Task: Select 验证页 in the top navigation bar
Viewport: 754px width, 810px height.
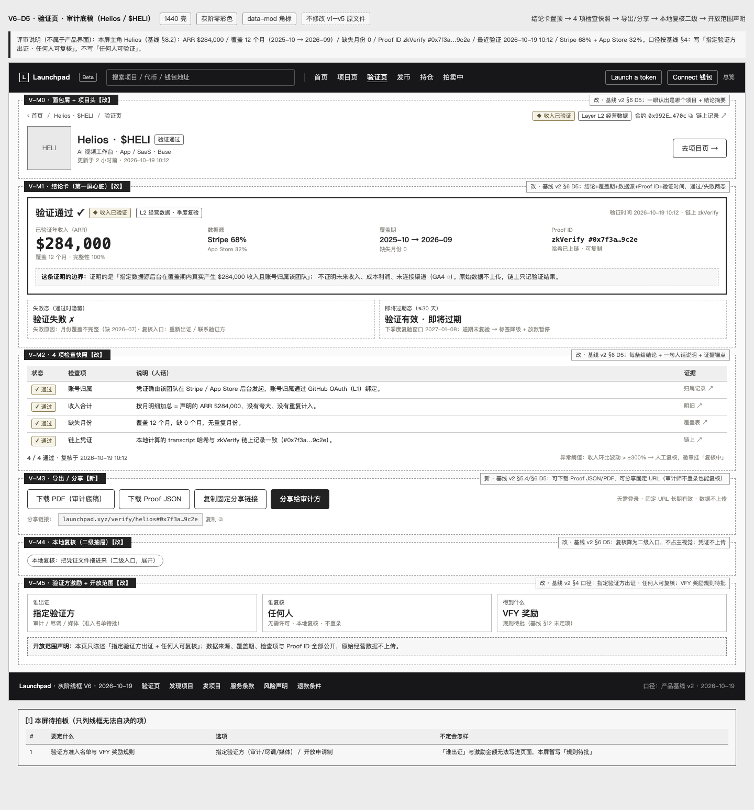Action: click(377, 77)
